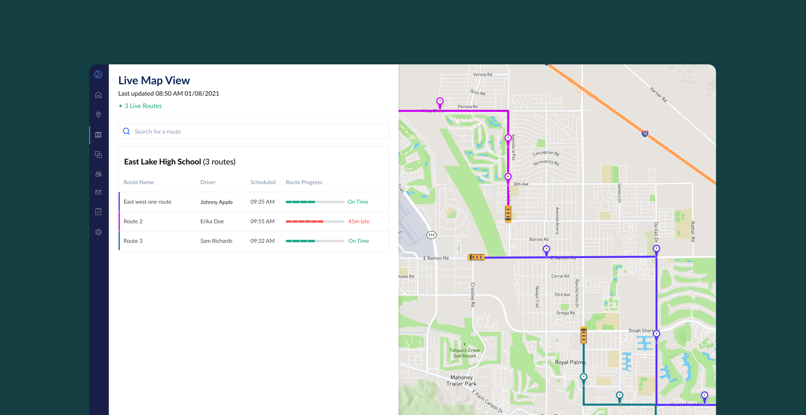Open the home icon in sidebar
Screen dimensions: 806x415
tap(98, 95)
